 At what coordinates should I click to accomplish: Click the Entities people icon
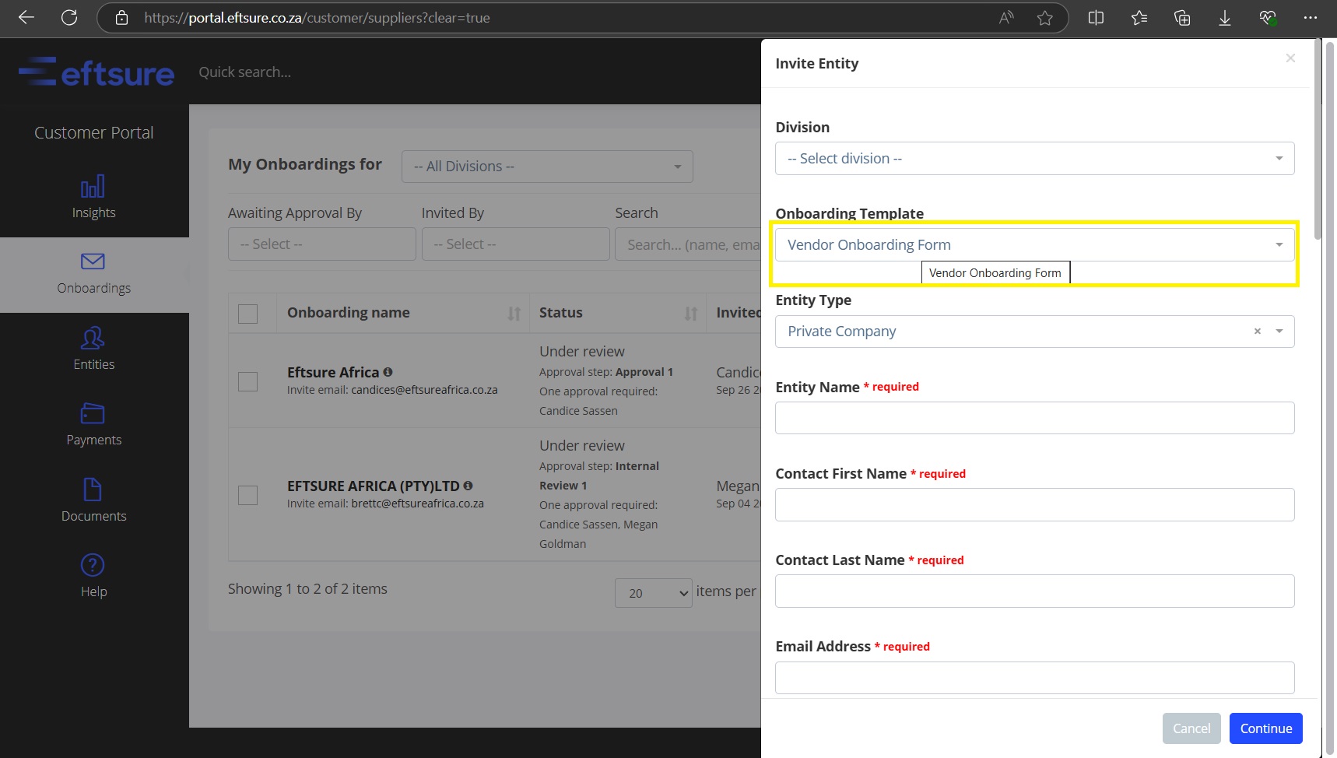pyautogui.click(x=93, y=339)
